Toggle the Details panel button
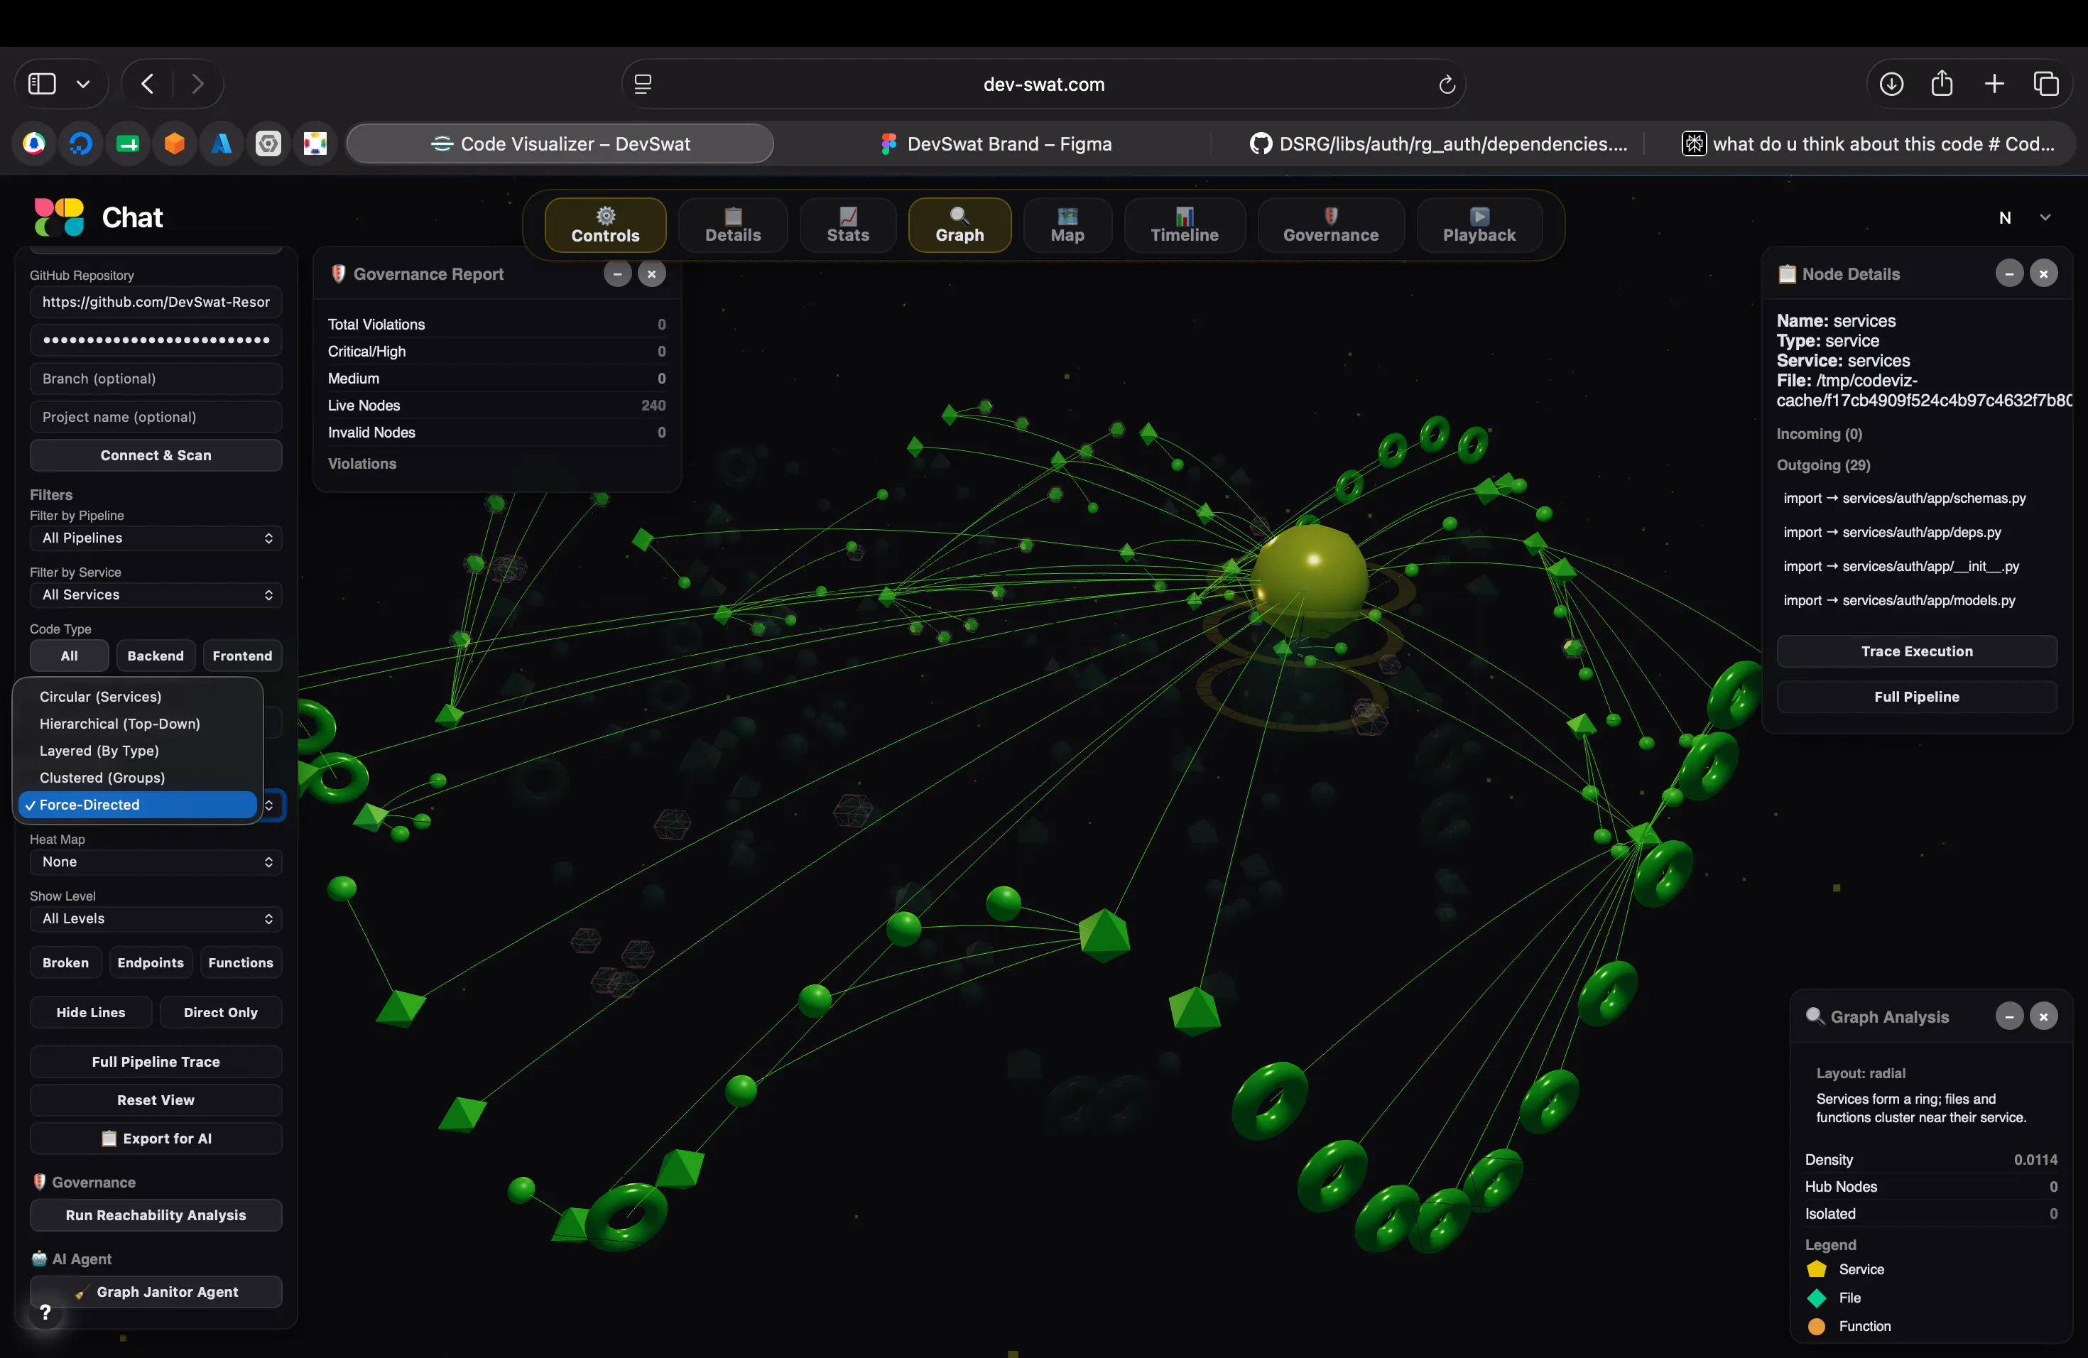Viewport: 2088px width, 1358px height. coord(732,224)
